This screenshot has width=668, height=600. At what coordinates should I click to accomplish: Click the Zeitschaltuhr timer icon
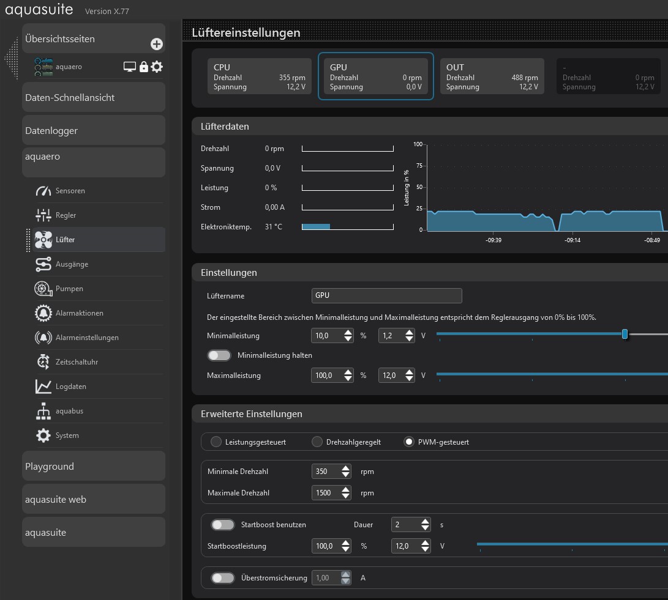pyautogui.click(x=43, y=362)
